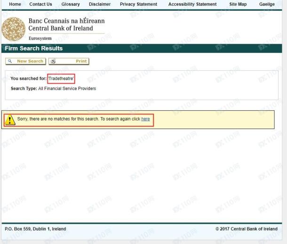
Task: Open the Privacy Statement
Action: (138, 4)
